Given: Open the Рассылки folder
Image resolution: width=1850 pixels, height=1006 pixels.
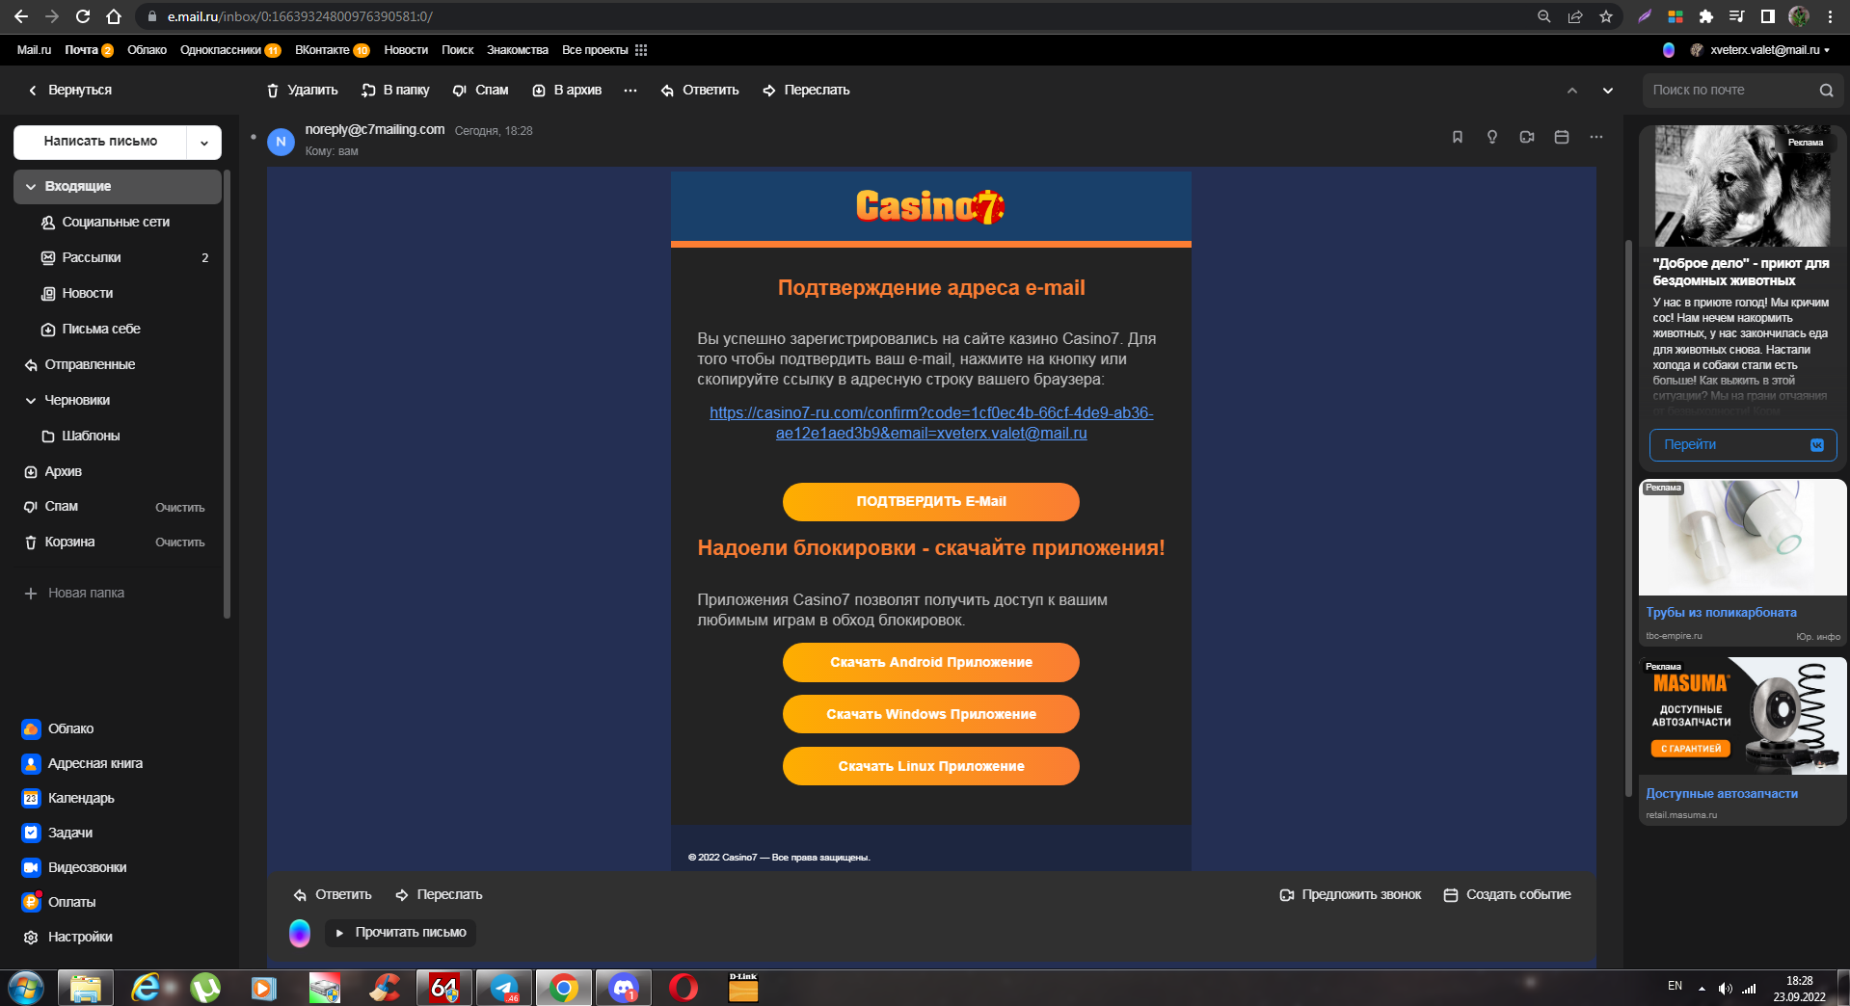Looking at the screenshot, I should [118, 258].
